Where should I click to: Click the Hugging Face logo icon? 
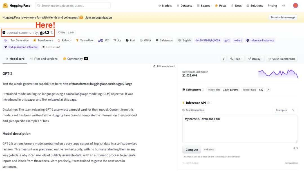coord(5,6)
